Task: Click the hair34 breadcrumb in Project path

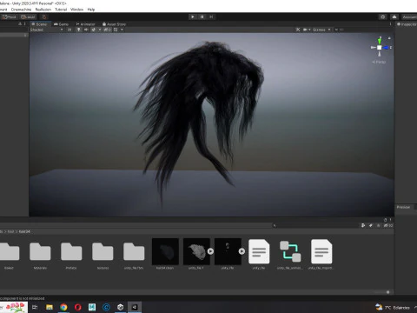Action: pos(24,231)
